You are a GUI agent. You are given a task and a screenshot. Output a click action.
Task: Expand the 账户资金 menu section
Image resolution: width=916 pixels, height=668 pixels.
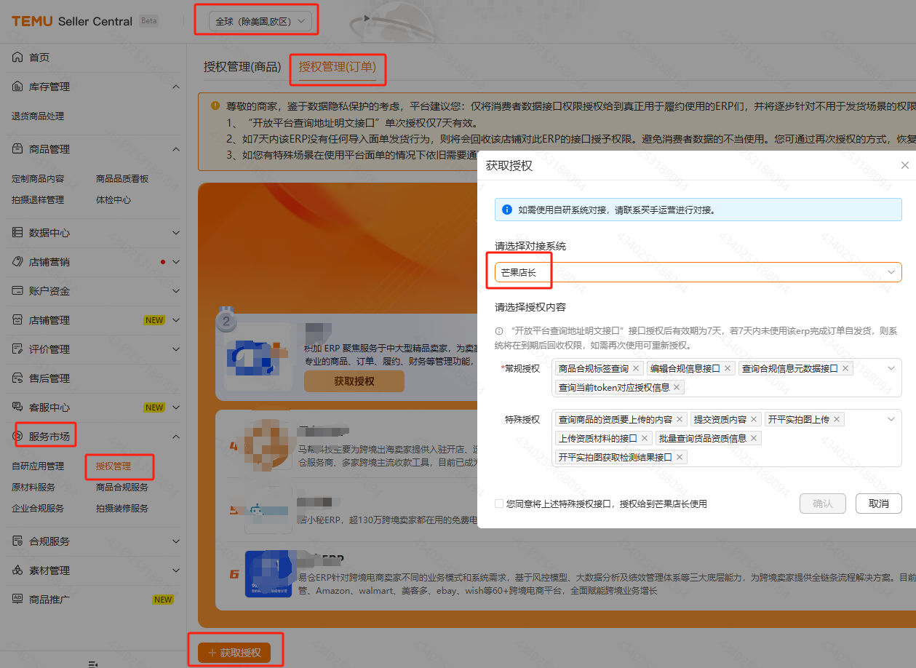point(175,291)
